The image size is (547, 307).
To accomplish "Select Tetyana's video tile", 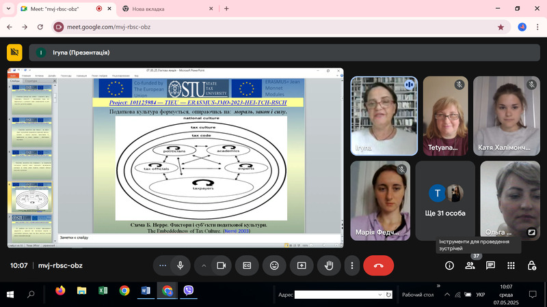I will coord(446,116).
